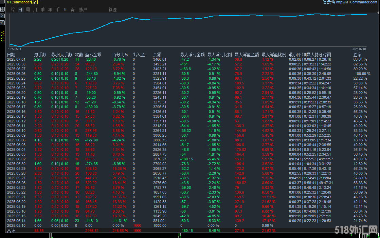This screenshot has height=238, width=380.
Task: Click the 百分比% column header
Action: point(120,55)
